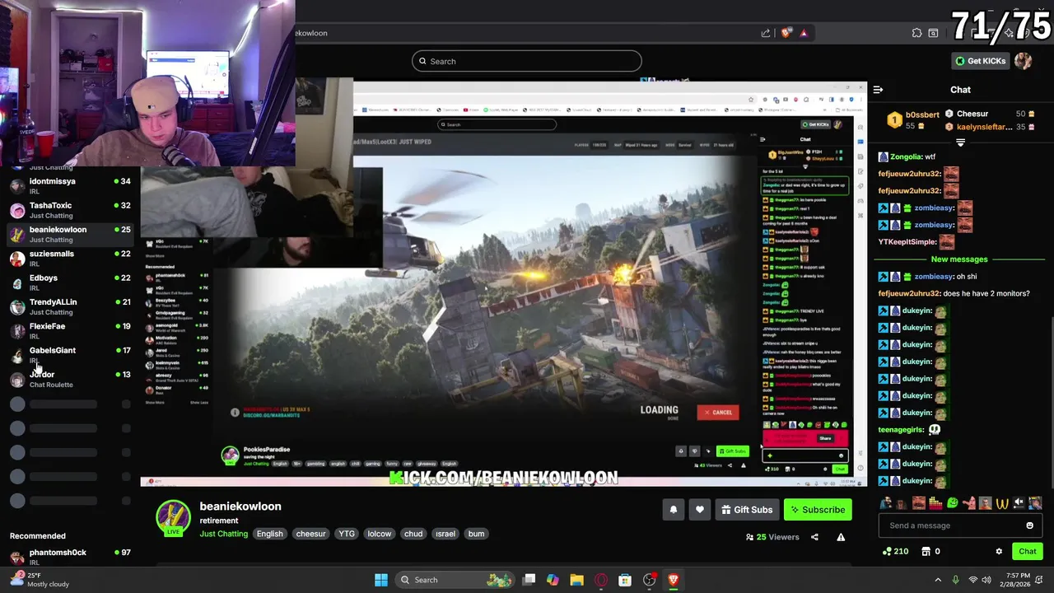Select the English tag
The image size is (1054, 593).
coord(269,534)
